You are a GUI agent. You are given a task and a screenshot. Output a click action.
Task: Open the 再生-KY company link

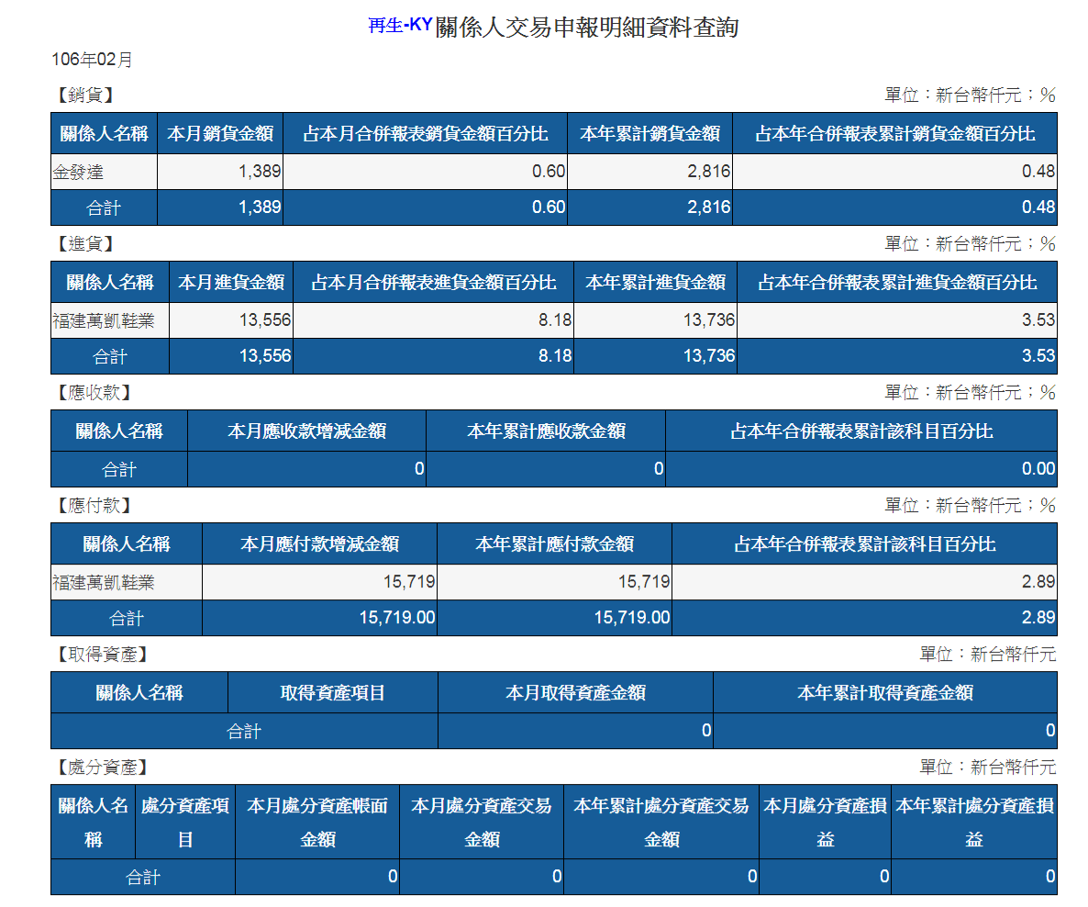pyautogui.click(x=400, y=26)
